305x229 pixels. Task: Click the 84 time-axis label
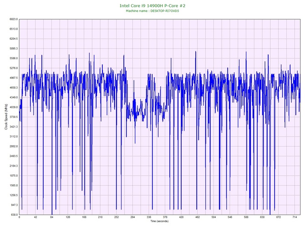pyautogui.click(x=52, y=217)
